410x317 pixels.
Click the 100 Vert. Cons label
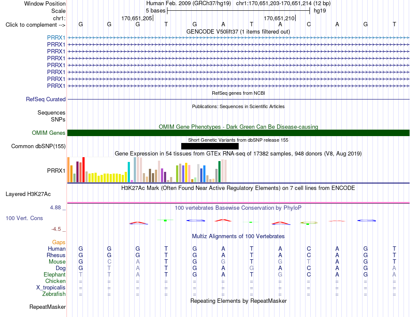pyautogui.click(x=24, y=218)
